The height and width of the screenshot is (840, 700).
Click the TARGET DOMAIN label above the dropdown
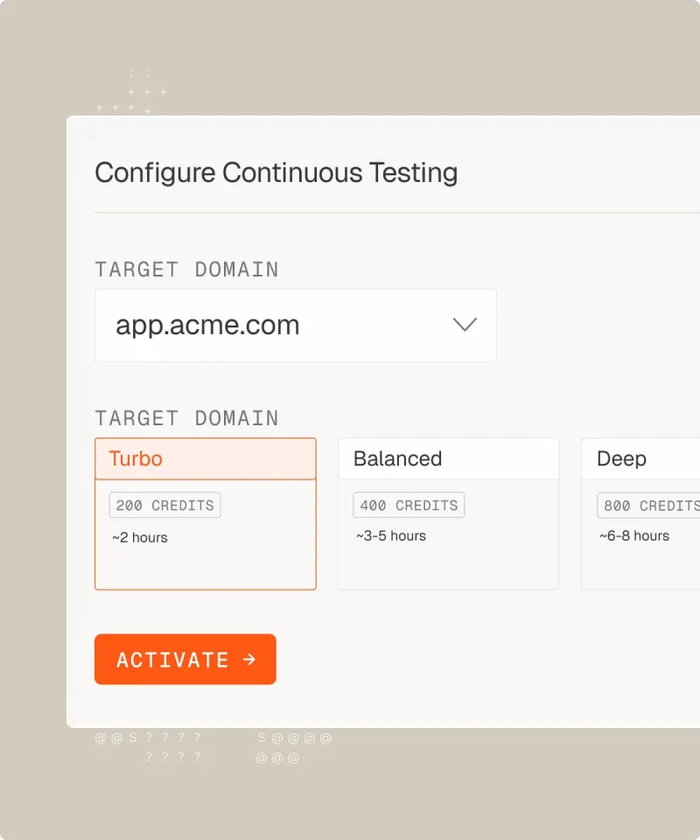(187, 269)
